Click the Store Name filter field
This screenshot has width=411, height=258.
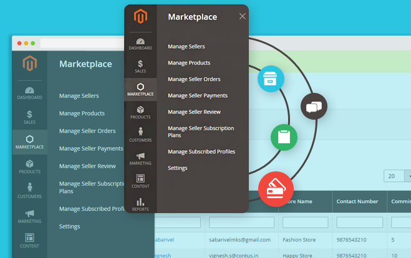tap(305, 222)
